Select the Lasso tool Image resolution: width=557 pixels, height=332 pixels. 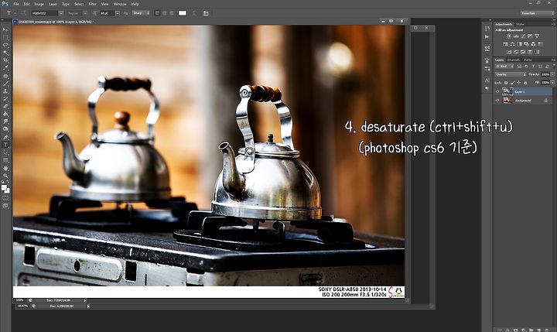click(x=5, y=45)
